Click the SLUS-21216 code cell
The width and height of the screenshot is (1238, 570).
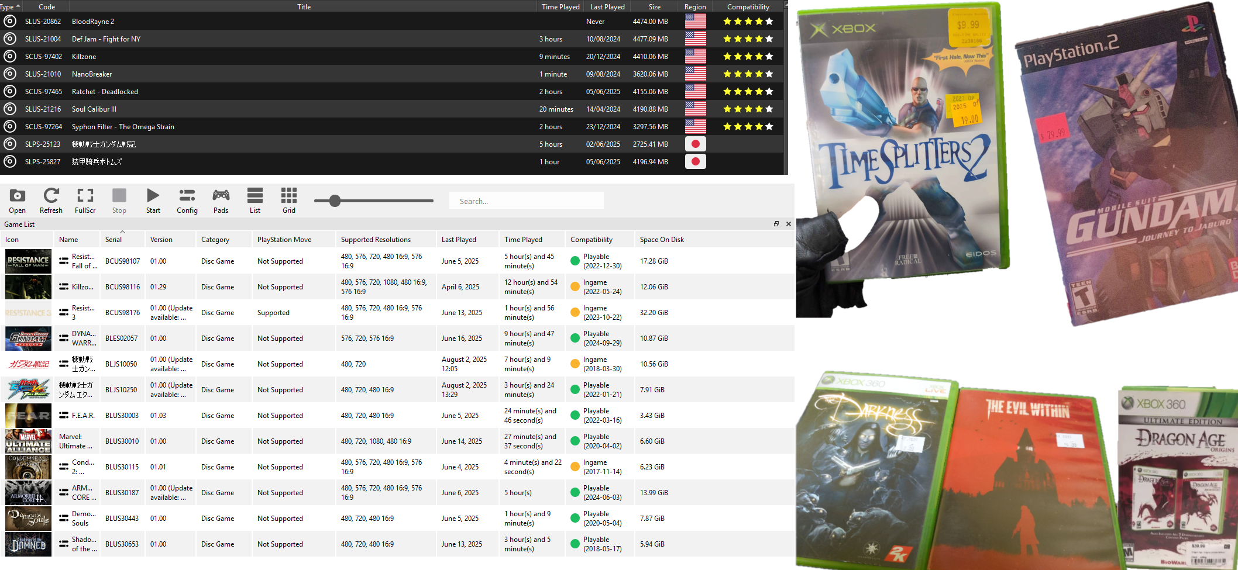tap(43, 109)
